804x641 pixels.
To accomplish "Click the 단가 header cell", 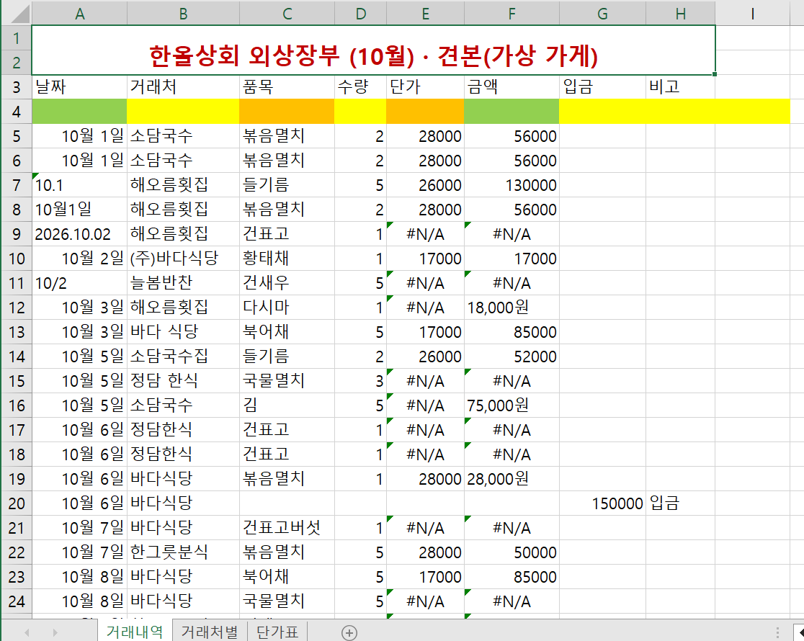I will coord(425,86).
